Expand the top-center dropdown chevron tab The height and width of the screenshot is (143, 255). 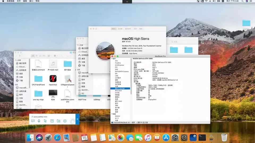click(127, 2)
